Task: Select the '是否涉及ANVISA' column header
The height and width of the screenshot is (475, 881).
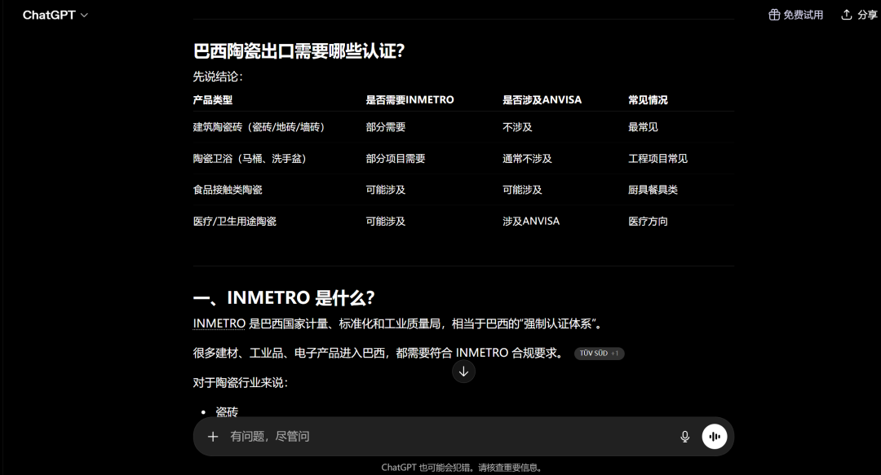Action: coord(542,100)
